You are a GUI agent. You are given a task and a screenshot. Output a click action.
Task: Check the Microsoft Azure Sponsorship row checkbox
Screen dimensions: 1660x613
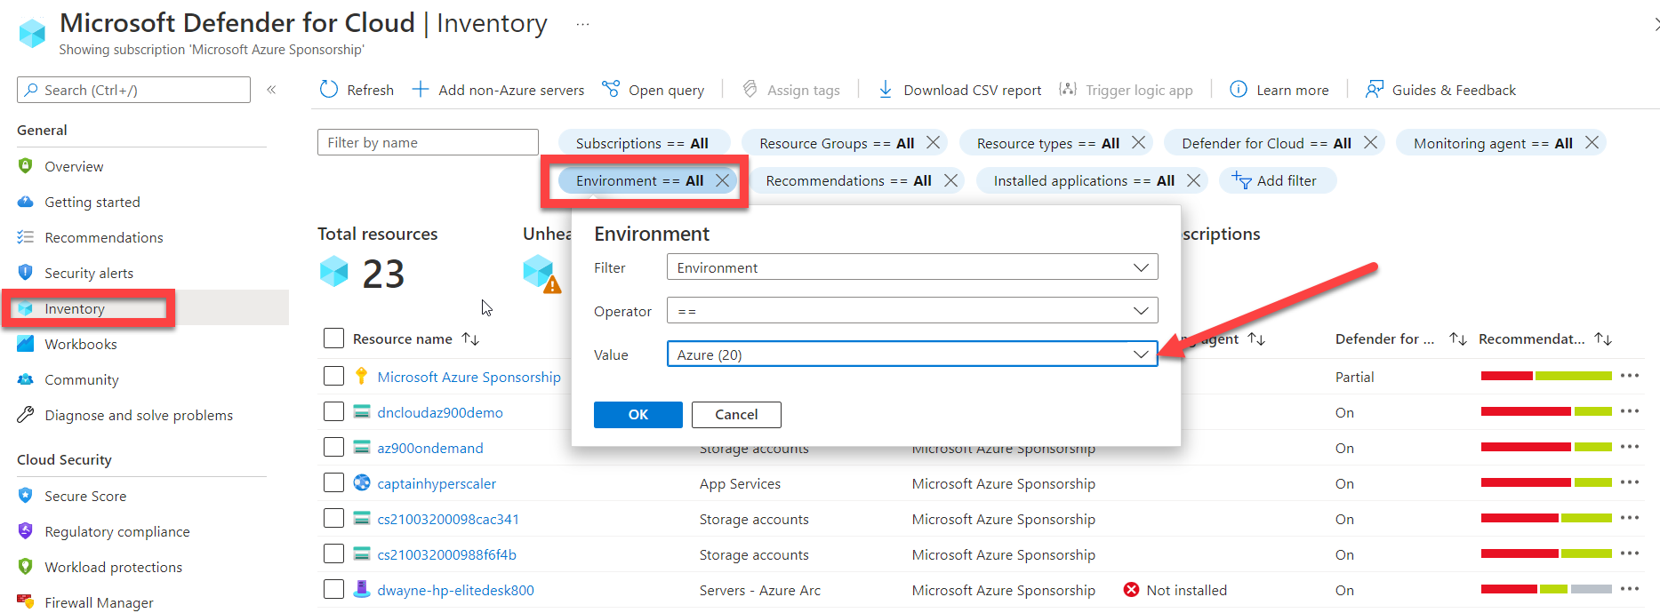tap(333, 376)
